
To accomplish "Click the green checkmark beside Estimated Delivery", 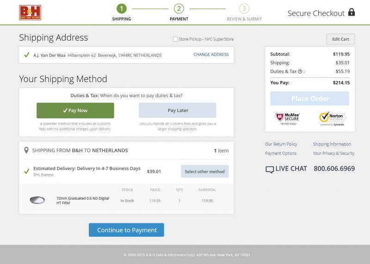I will pos(27,171).
